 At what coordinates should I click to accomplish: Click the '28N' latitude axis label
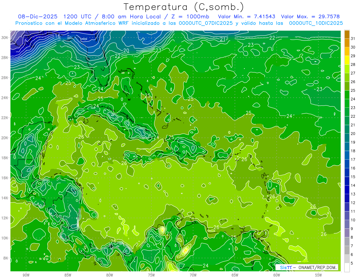tap(5, 58)
